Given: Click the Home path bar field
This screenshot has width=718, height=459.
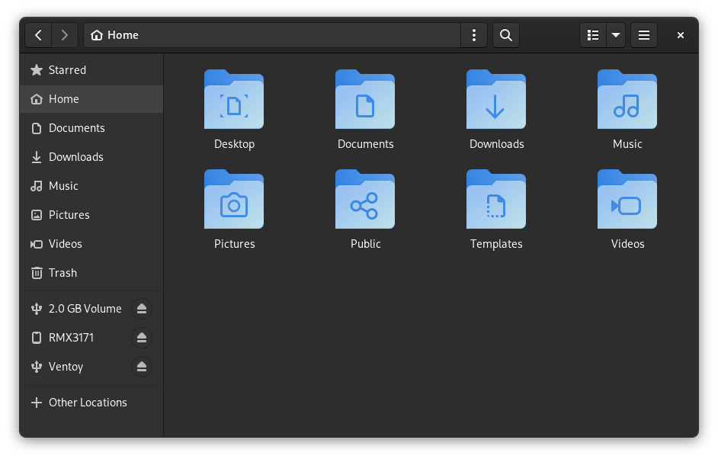Looking at the screenshot, I should coord(274,35).
